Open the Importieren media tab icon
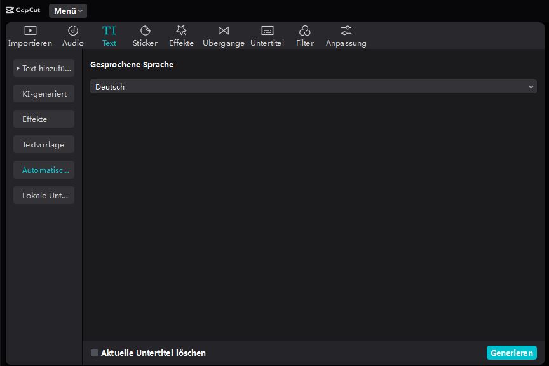This screenshot has width=549, height=366. [x=30, y=30]
